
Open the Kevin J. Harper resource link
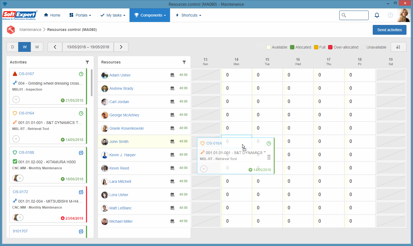click(122, 155)
